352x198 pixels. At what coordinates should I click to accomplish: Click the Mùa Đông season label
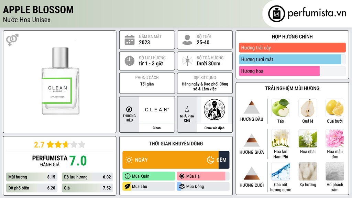[x=195, y=187]
